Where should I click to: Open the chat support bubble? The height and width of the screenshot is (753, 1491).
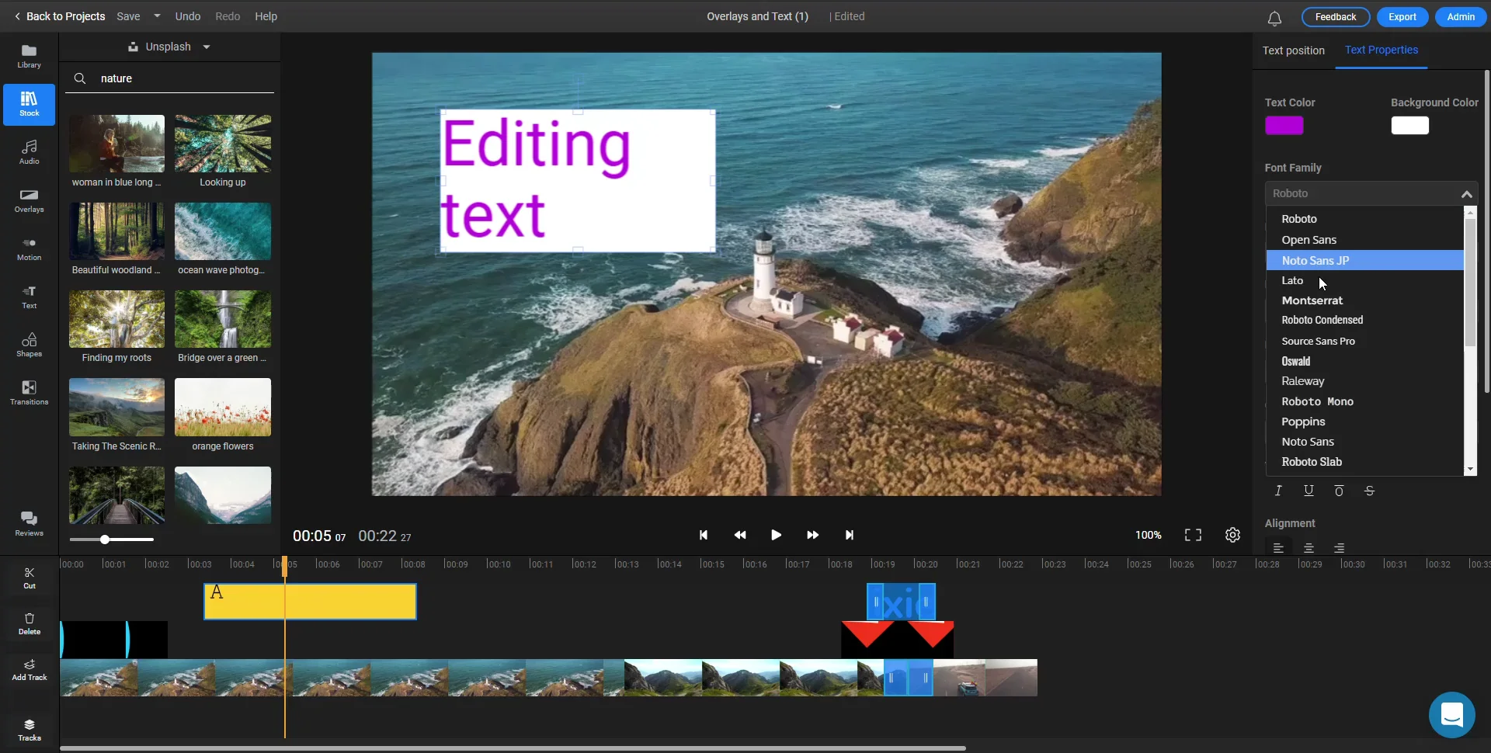(x=1451, y=714)
